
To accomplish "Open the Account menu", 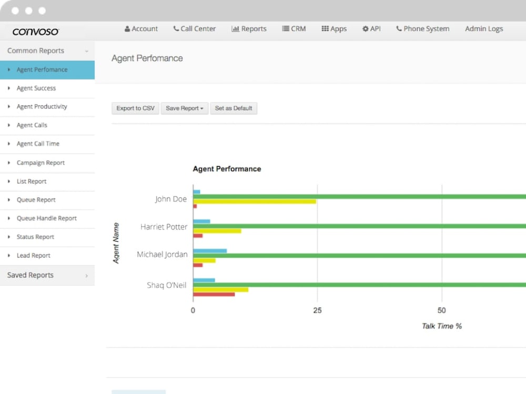I will coord(141,29).
